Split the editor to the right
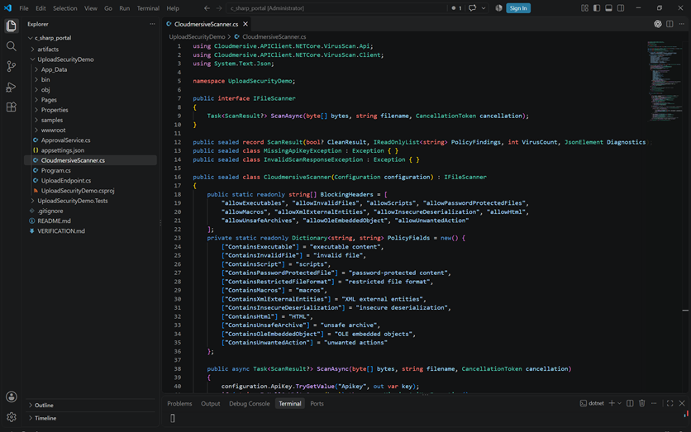 (x=670, y=24)
